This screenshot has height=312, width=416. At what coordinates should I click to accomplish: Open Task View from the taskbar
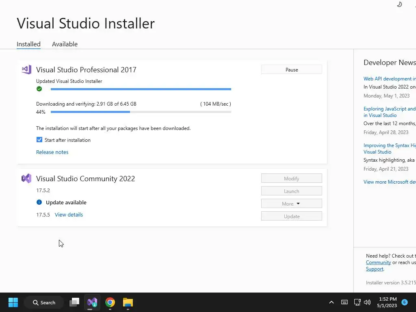click(74, 302)
